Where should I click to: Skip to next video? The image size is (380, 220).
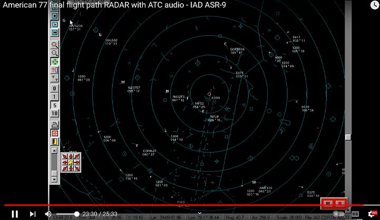[33, 214]
